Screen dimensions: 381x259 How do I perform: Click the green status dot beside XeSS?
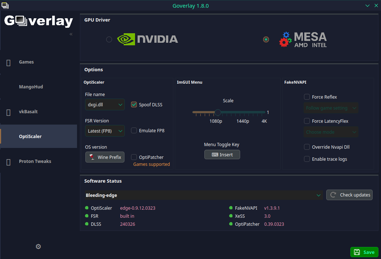(231, 216)
